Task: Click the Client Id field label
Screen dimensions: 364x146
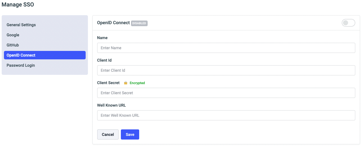Action: pos(104,60)
